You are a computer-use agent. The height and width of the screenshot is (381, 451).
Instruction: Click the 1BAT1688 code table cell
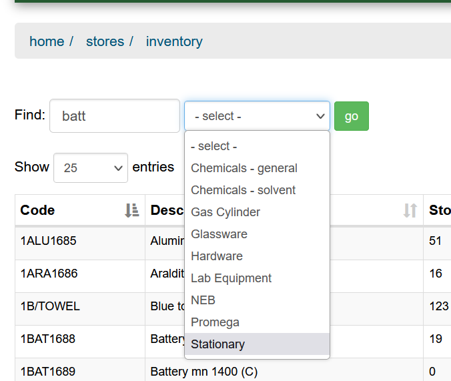coord(48,339)
